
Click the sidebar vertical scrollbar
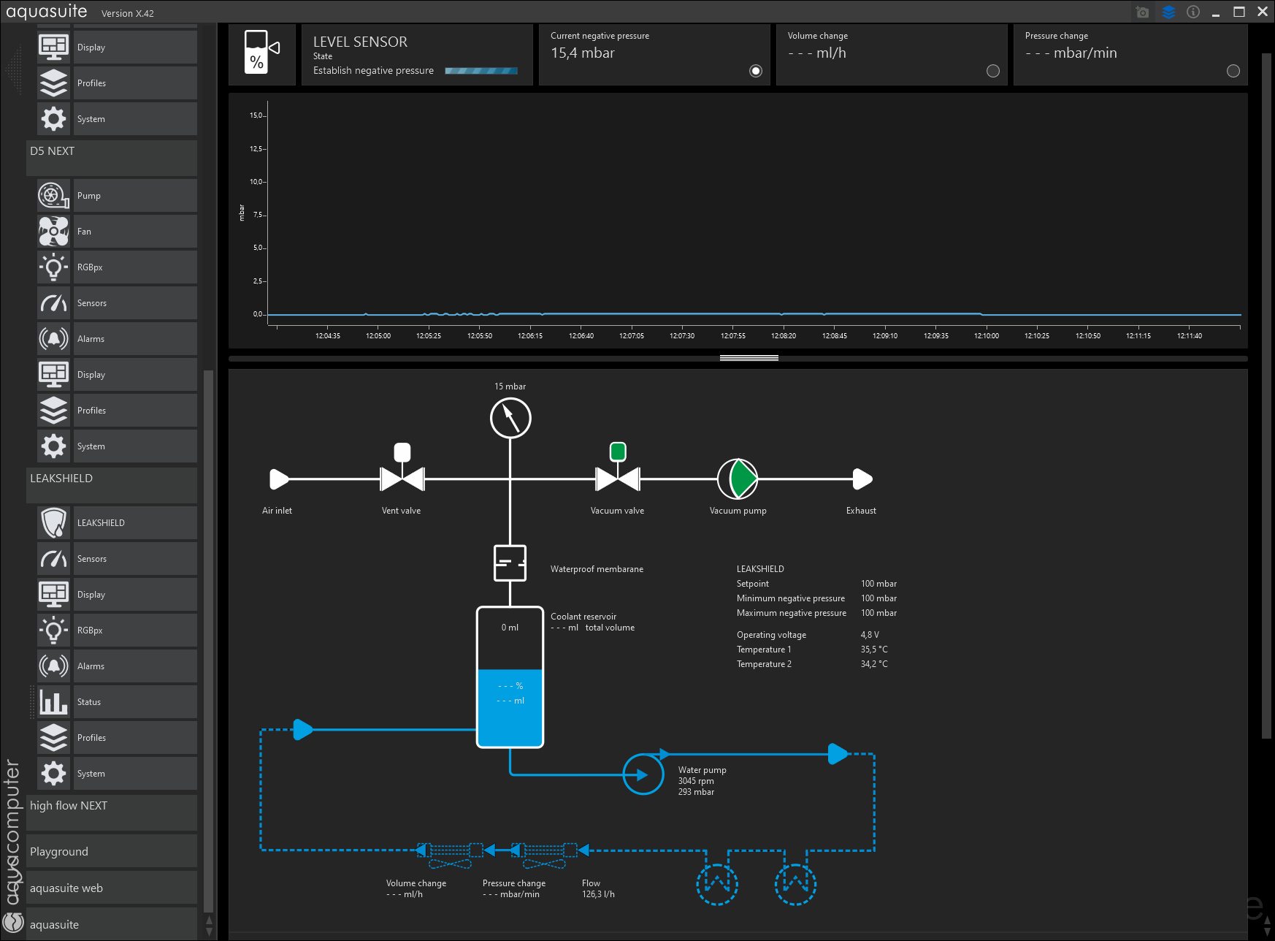[x=209, y=641]
